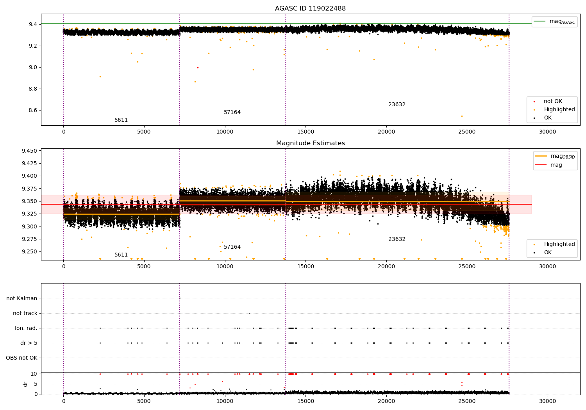Viewport: 586px width, 410px height.
Task: Click the '9.450' y-tick in middle plot
Action: (x=30, y=151)
